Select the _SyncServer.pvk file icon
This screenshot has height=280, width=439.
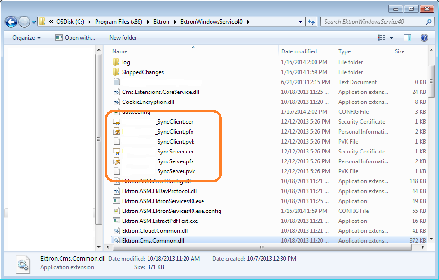pyautogui.click(x=116, y=171)
